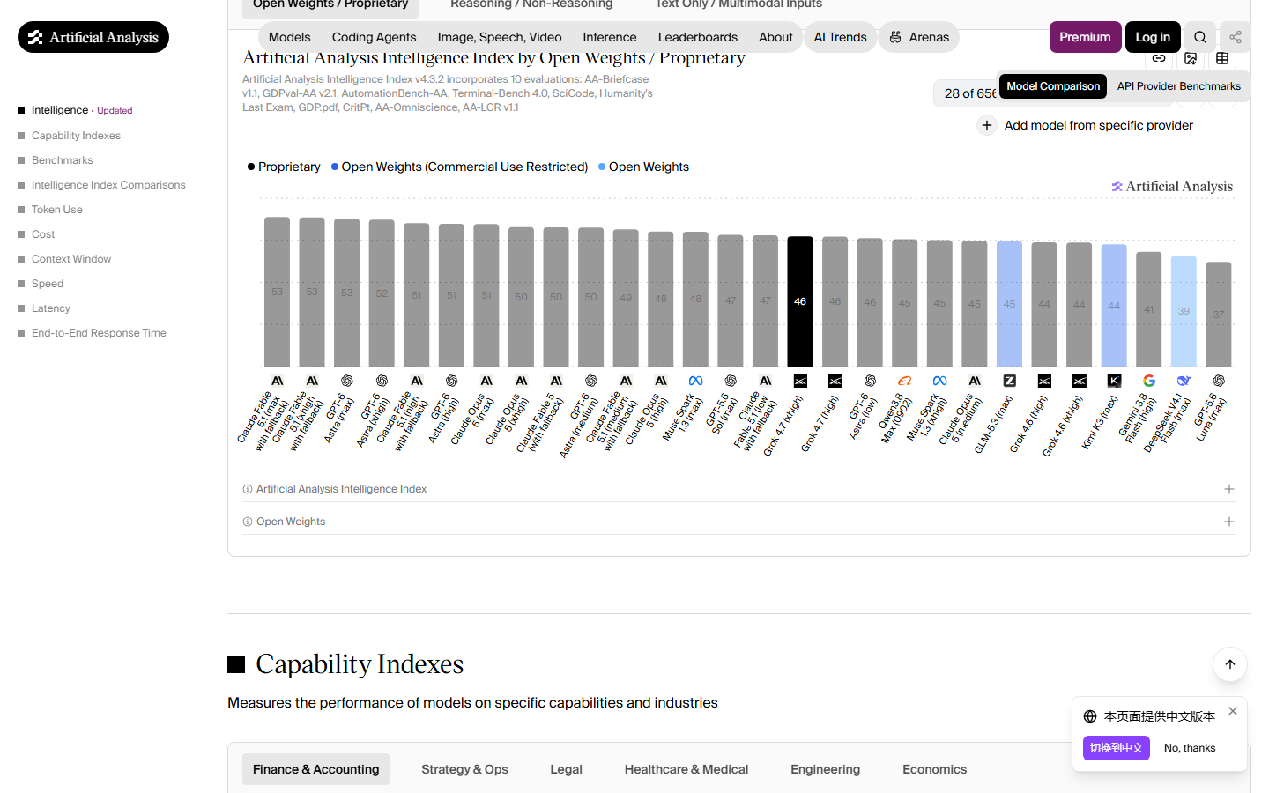Open Arenas from the navbar
Screen dimensions: 1269x793
pos(919,37)
